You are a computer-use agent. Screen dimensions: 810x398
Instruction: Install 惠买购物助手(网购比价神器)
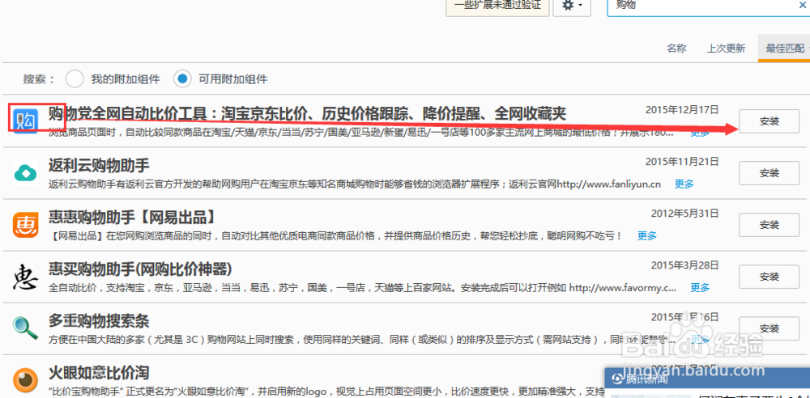point(769,276)
